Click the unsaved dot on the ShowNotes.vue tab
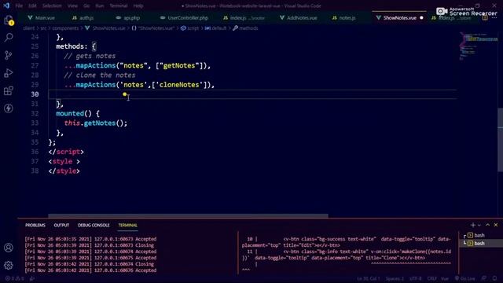 click(421, 18)
